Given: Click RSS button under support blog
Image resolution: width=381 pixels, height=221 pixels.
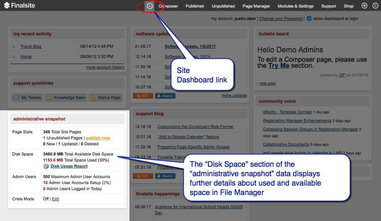Looking at the screenshot, I should pyautogui.click(x=143, y=176).
